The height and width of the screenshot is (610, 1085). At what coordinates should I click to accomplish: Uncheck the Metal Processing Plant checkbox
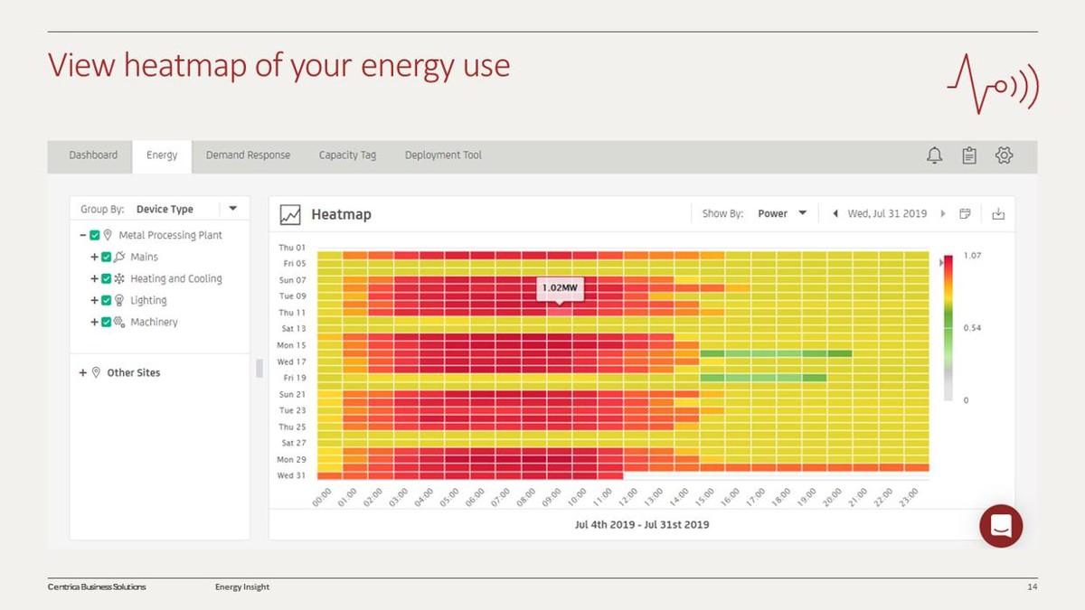95,236
